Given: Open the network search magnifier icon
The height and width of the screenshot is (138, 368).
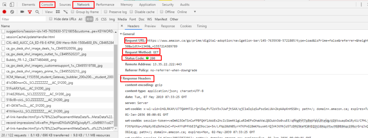Looking at the screenshot, I should [37, 12].
